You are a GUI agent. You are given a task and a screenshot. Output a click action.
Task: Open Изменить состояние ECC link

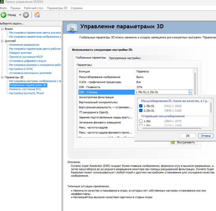point(25,89)
